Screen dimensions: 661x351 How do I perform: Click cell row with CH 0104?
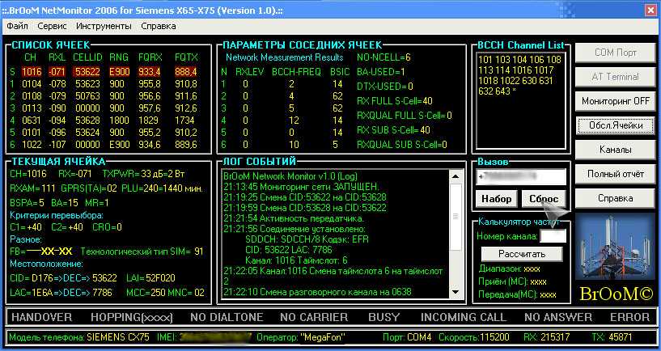(x=104, y=84)
